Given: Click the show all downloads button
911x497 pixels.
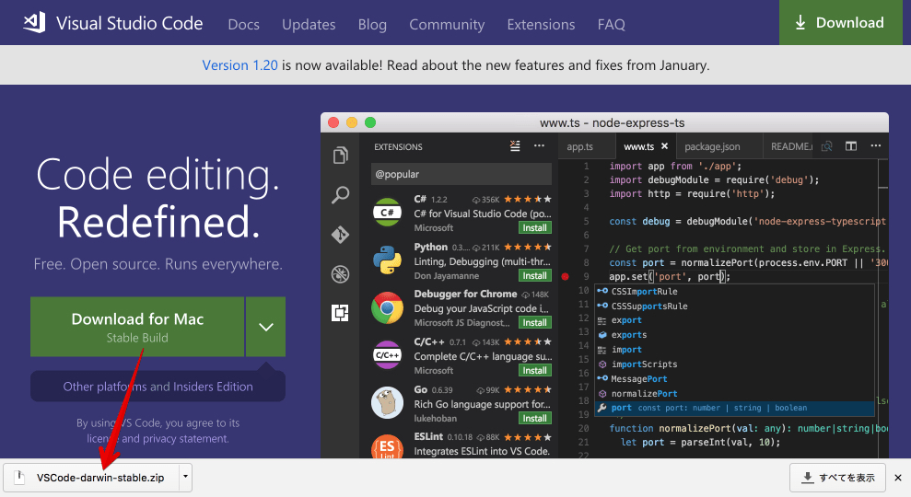Looking at the screenshot, I should 837,478.
